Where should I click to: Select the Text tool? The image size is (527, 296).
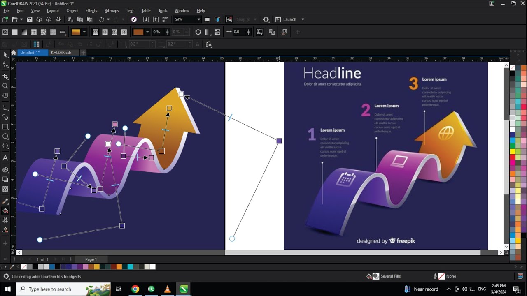(x=5, y=157)
